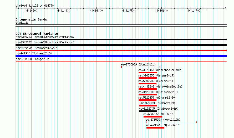Click the nsv3329803 Audano2019 label

(157, 103)
